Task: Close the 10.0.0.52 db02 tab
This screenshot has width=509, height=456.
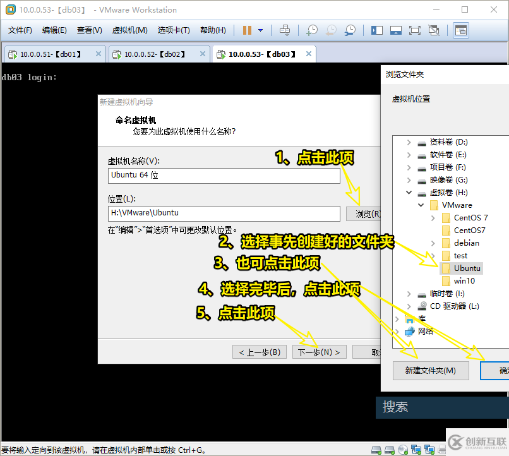Action: [203, 54]
